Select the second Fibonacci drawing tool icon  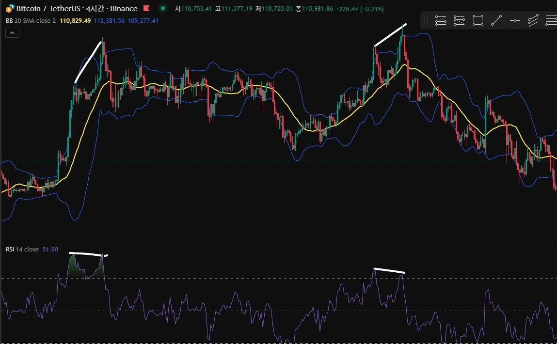[x=459, y=20]
